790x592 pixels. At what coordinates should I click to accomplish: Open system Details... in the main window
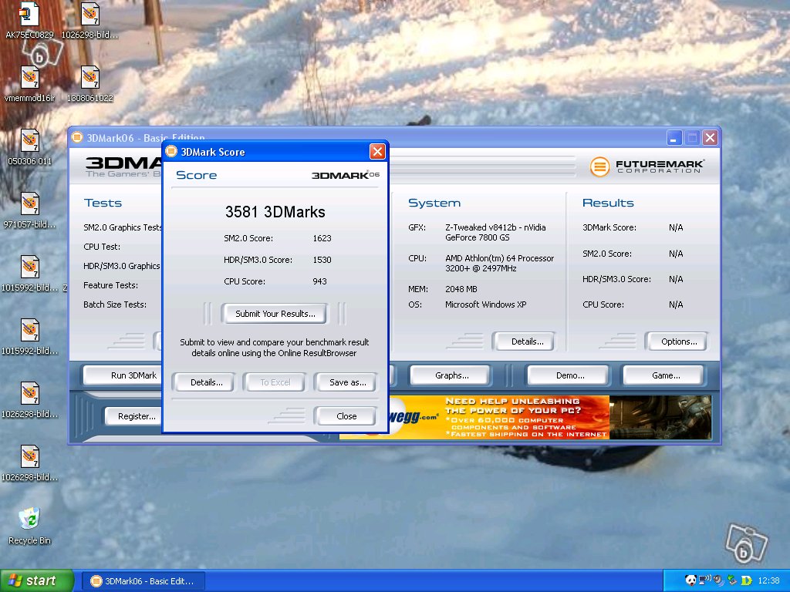[525, 341]
